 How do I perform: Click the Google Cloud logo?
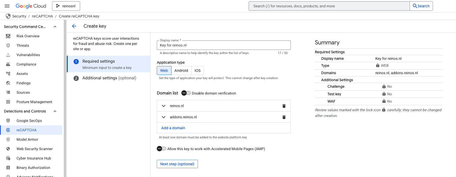click(x=31, y=6)
